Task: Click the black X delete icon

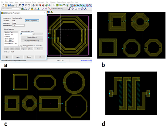Action: pos(19,5)
